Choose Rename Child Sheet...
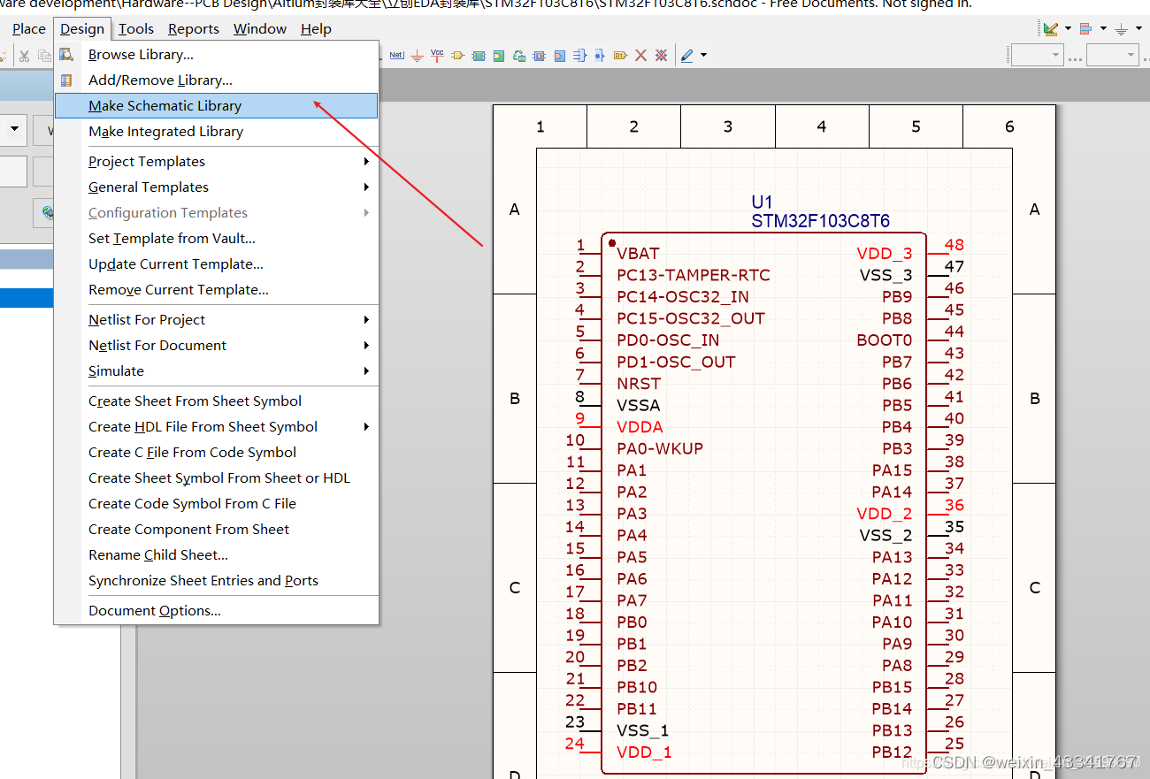This screenshot has width=1150, height=779. click(x=217, y=555)
